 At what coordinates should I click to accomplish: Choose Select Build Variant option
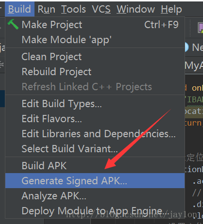[95, 148]
